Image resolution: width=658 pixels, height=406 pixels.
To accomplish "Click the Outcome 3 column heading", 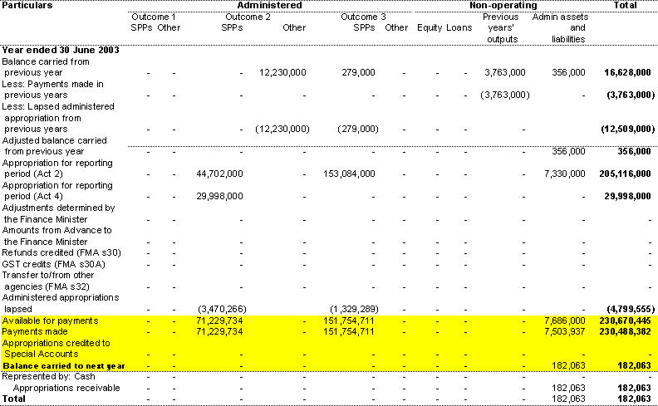I will coord(361,17).
